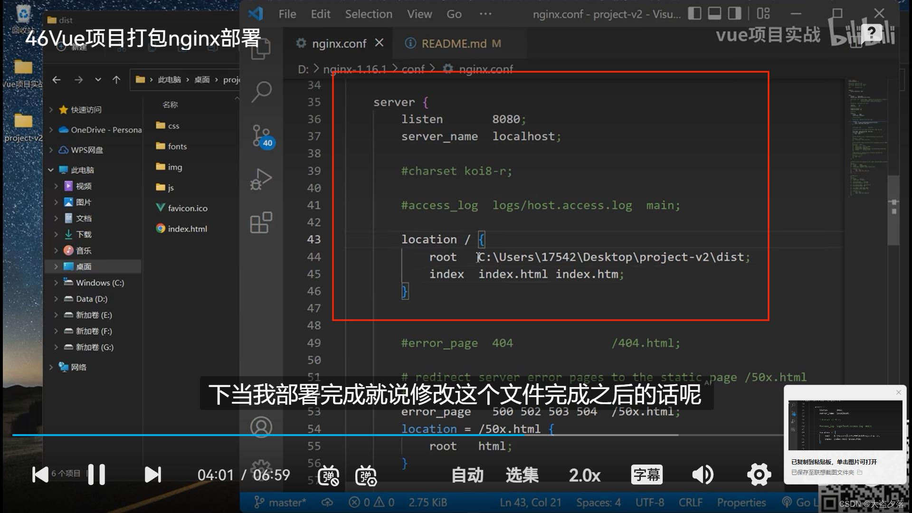This screenshot has height=513, width=912.
Task: Open the video player settings gear
Action: click(x=759, y=475)
